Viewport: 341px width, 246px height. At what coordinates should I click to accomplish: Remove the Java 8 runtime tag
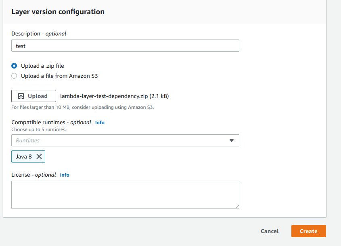point(39,156)
